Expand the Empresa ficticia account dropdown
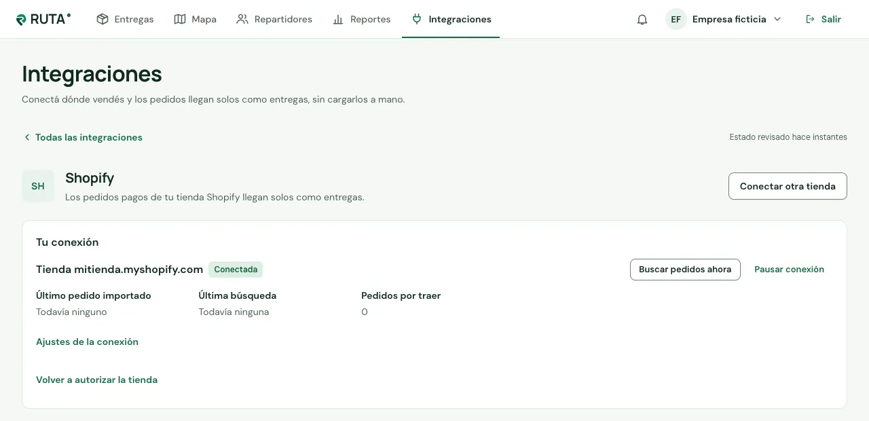Image resolution: width=869 pixels, height=421 pixels. [777, 19]
